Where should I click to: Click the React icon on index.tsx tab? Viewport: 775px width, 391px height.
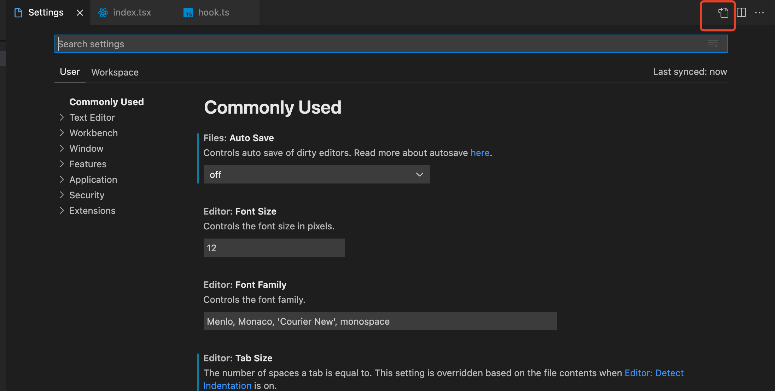tap(103, 13)
